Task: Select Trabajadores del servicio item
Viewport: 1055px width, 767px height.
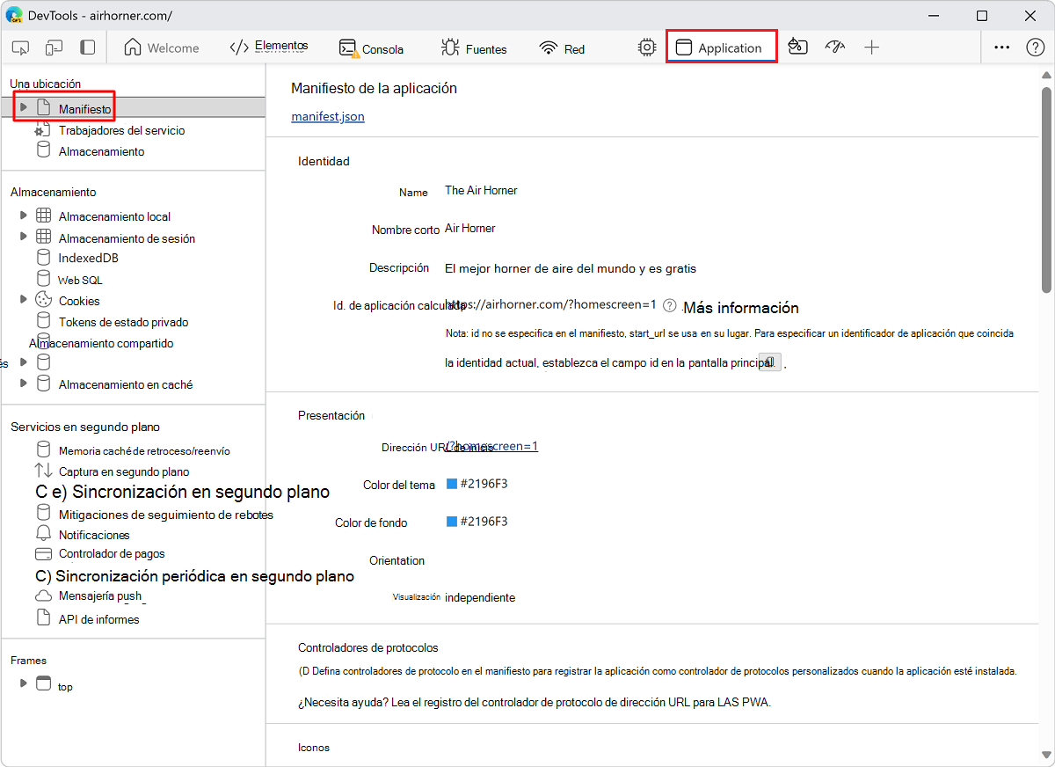Action: [x=121, y=130]
